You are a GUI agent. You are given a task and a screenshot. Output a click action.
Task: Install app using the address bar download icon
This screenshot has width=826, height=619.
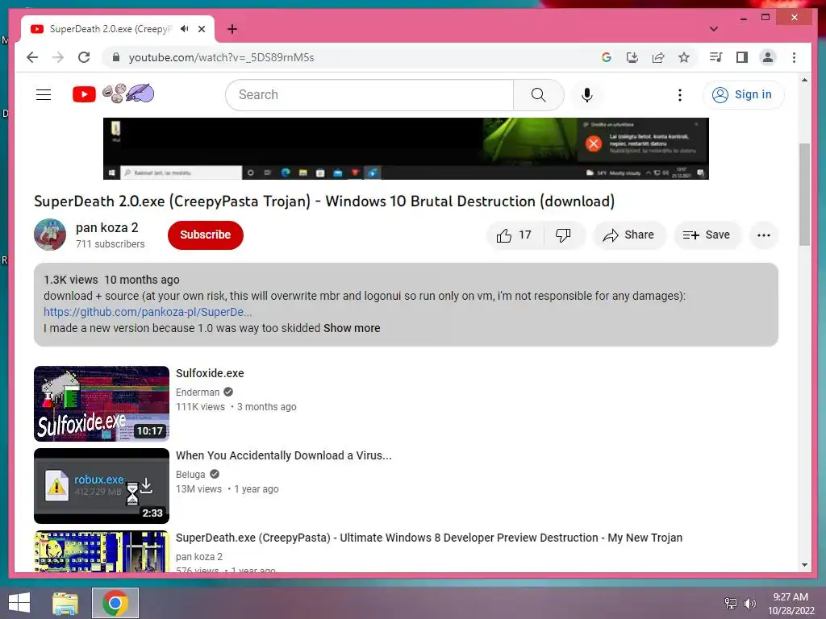[632, 57]
